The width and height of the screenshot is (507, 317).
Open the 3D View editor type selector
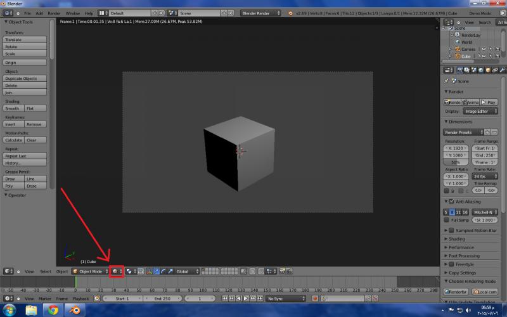coord(8,271)
